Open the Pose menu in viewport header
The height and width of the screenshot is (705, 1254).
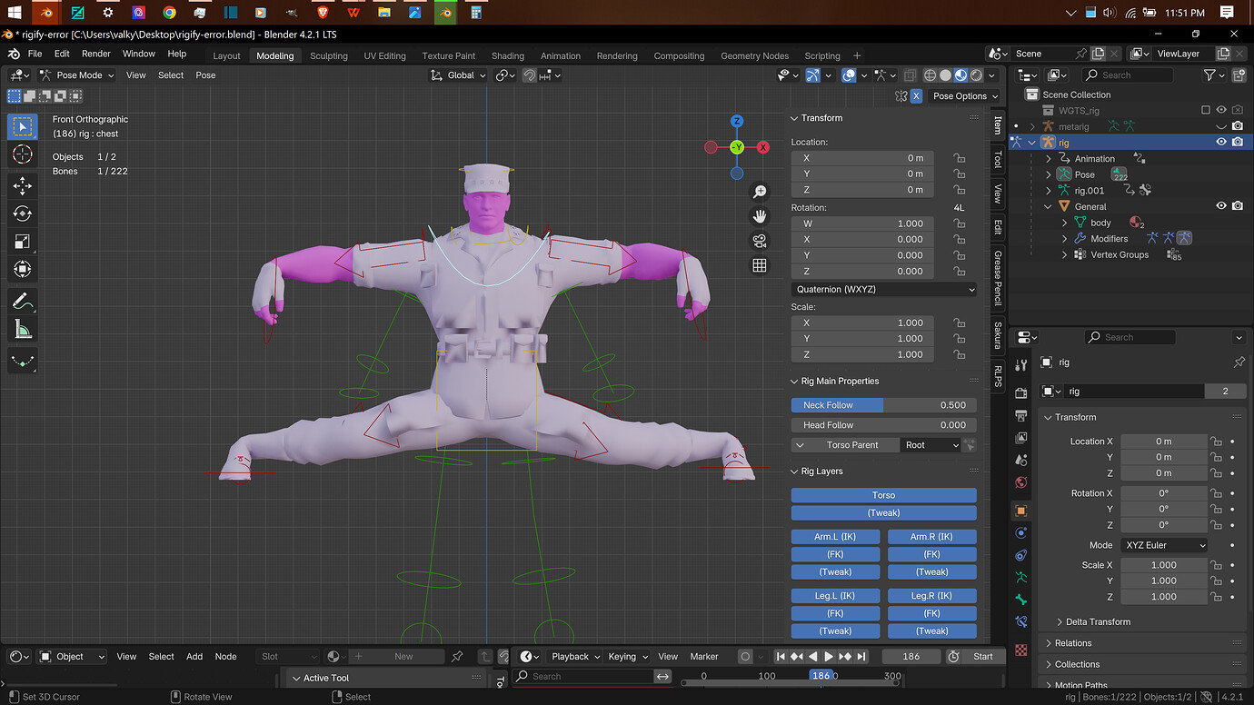point(206,75)
